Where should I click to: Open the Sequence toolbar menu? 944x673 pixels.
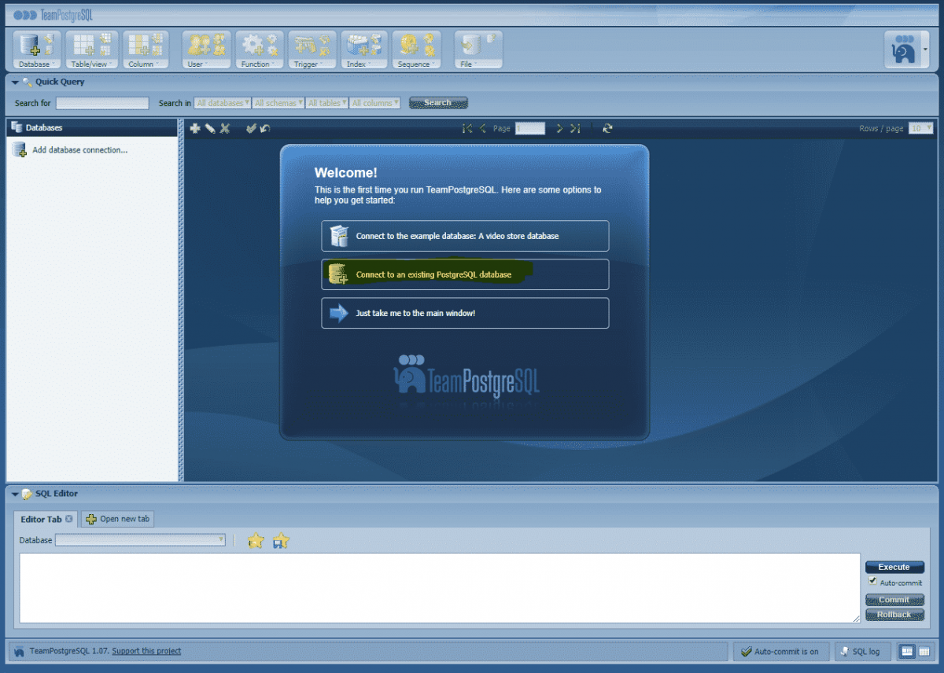click(x=416, y=50)
